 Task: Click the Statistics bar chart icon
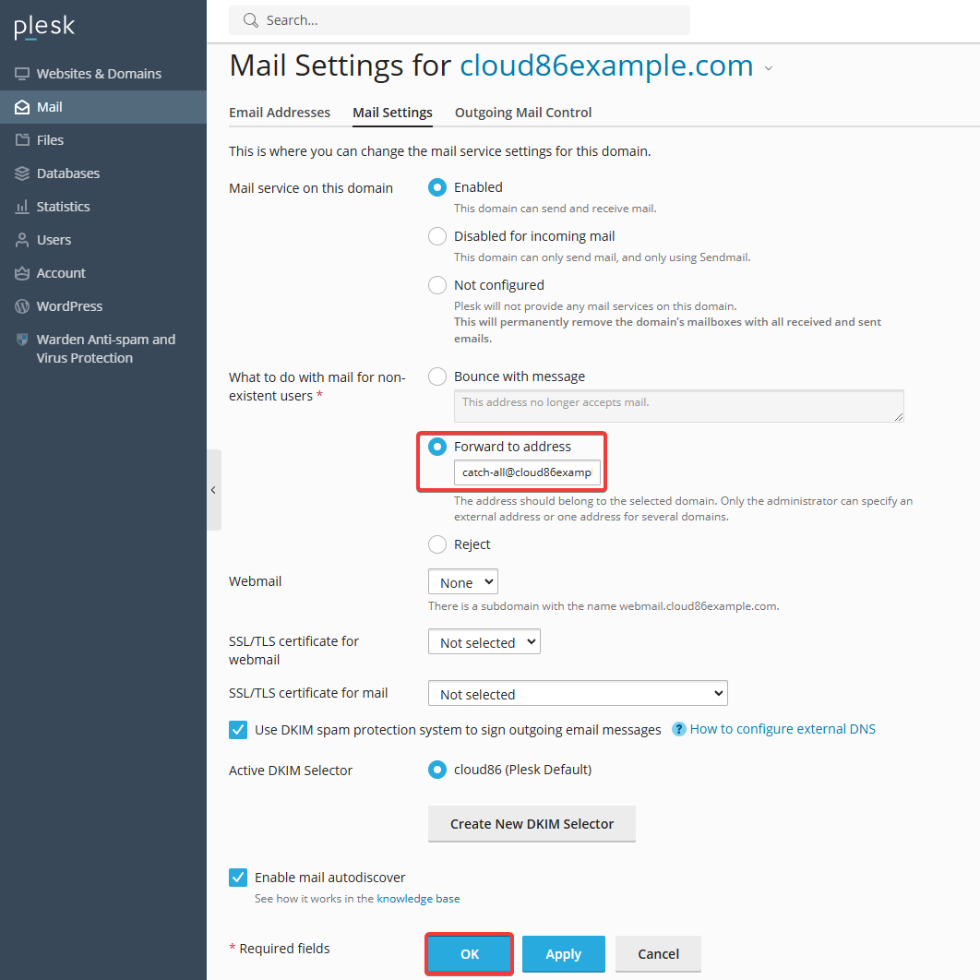click(22, 207)
